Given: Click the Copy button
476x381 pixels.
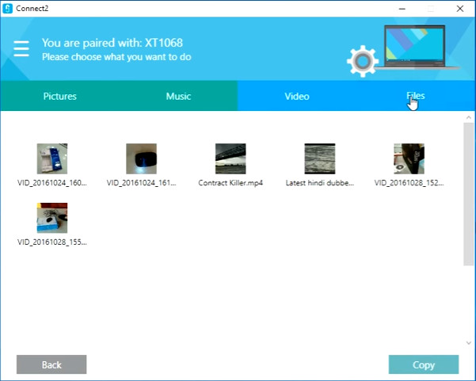Looking at the screenshot, I should point(424,364).
